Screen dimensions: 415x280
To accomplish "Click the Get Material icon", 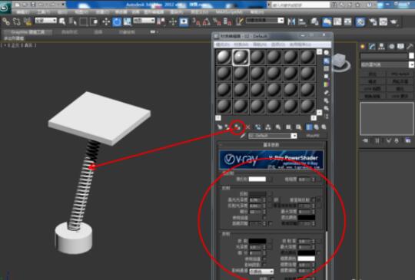I will tap(220, 127).
